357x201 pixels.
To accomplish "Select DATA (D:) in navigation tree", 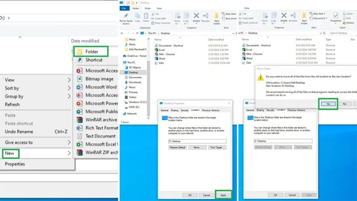I will click(x=134, y=107).
